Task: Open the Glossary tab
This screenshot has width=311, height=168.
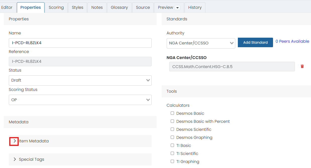Action: pos(119,8)
